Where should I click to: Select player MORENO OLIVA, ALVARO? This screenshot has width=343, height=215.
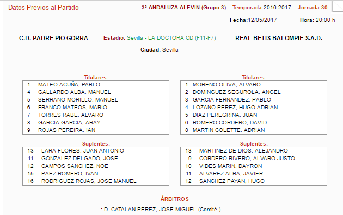[226, 84]
